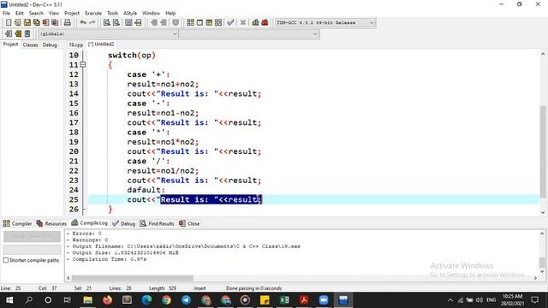The width and height of the screenshot is (548, 308).
Task: Open Profile analysis chart icon
Action: [255, 23]
